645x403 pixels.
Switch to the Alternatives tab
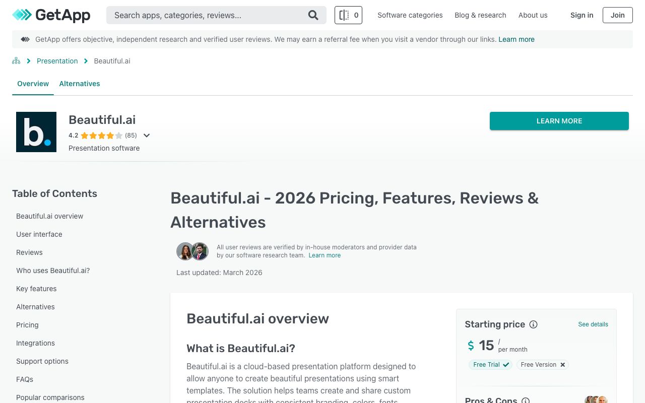[80, 84]
